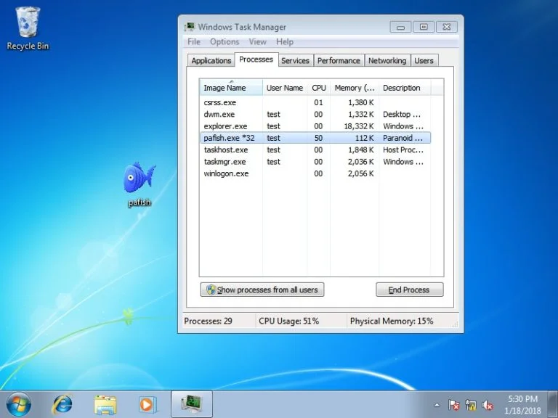Viewport: 558px width, 418px height.
Task: Click the volume muted tray icon
Action: tap(488, 405)
